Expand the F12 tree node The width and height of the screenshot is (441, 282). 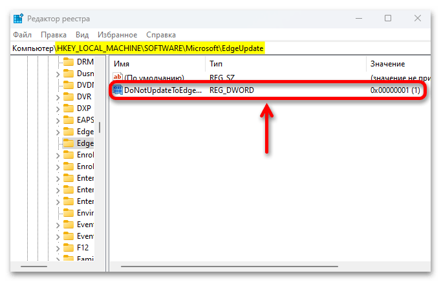pyautogui.click(x=58, y=248)
